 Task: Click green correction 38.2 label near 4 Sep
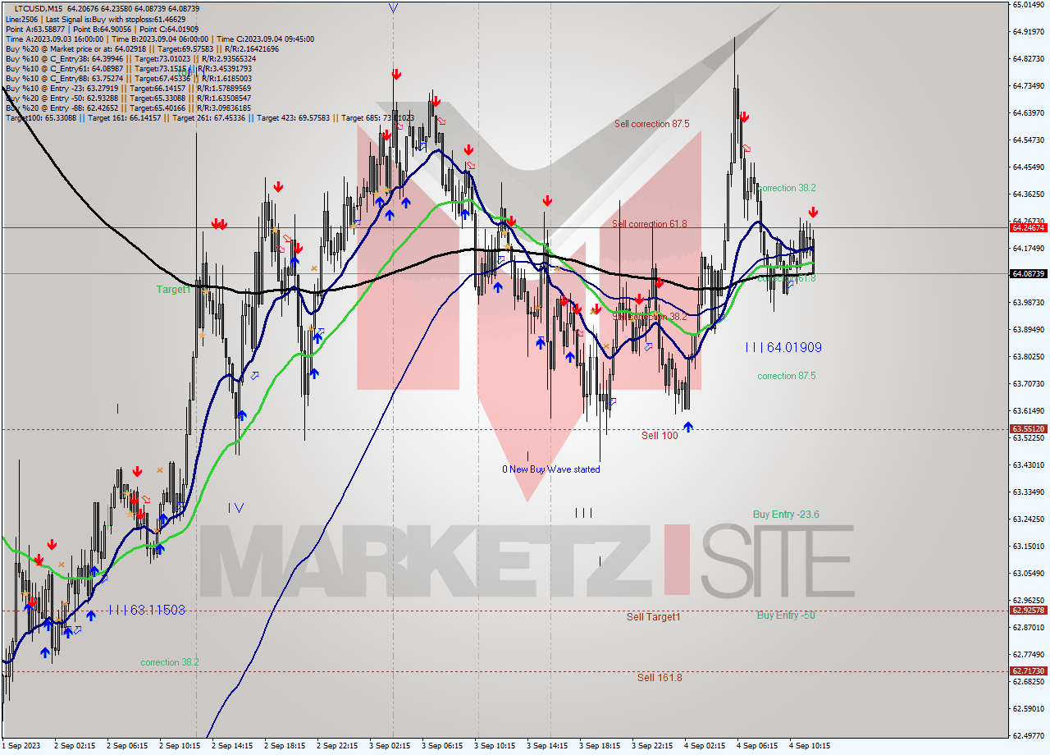787,188
